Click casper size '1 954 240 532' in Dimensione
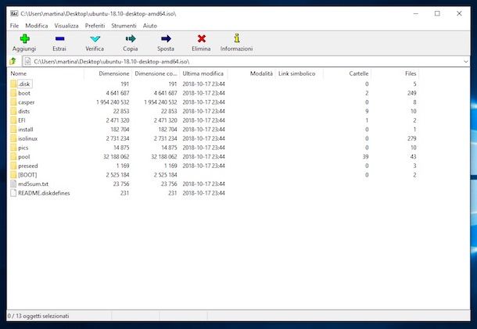Viewport: 477px width, 329px height. click(x=113, y=102)
